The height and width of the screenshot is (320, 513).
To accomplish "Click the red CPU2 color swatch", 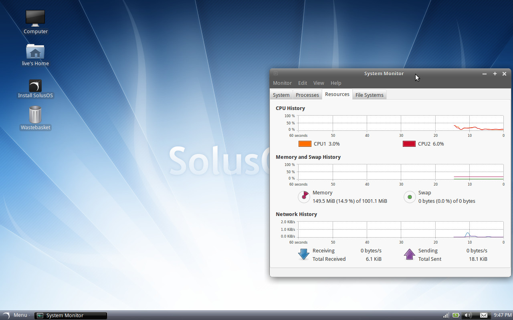I will (409, 144).
